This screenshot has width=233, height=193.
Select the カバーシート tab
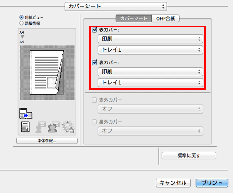pos(134,19)
